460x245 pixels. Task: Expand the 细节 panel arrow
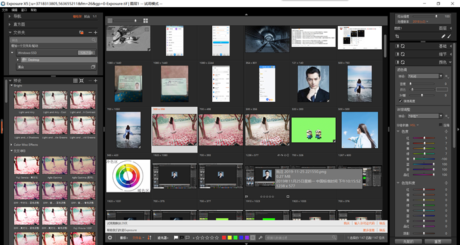(x=450, y=54)
